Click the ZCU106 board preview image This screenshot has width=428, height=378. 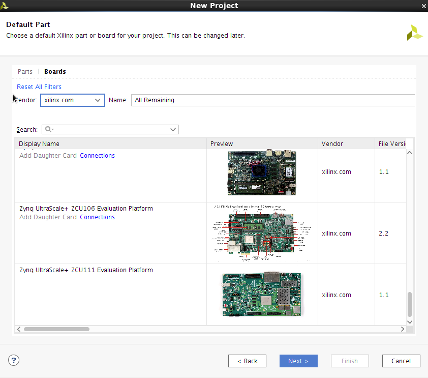(x=262, y=234)
